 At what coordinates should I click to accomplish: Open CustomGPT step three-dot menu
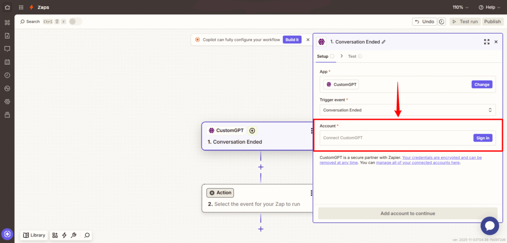(x=311, y=131)
